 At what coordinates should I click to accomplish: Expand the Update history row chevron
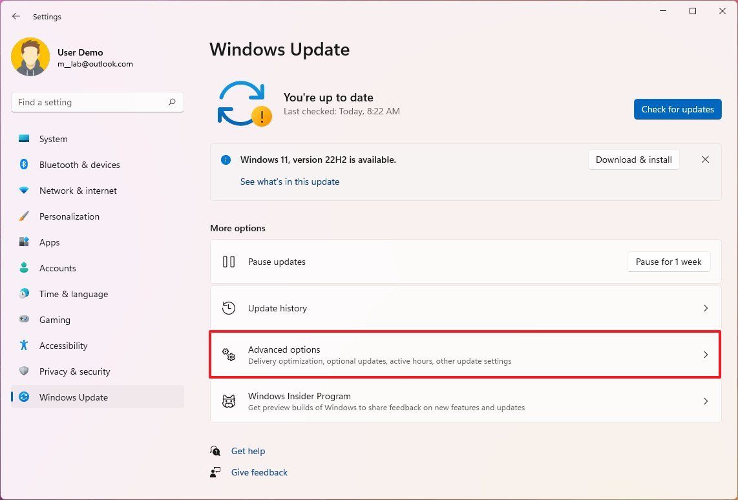706,308
